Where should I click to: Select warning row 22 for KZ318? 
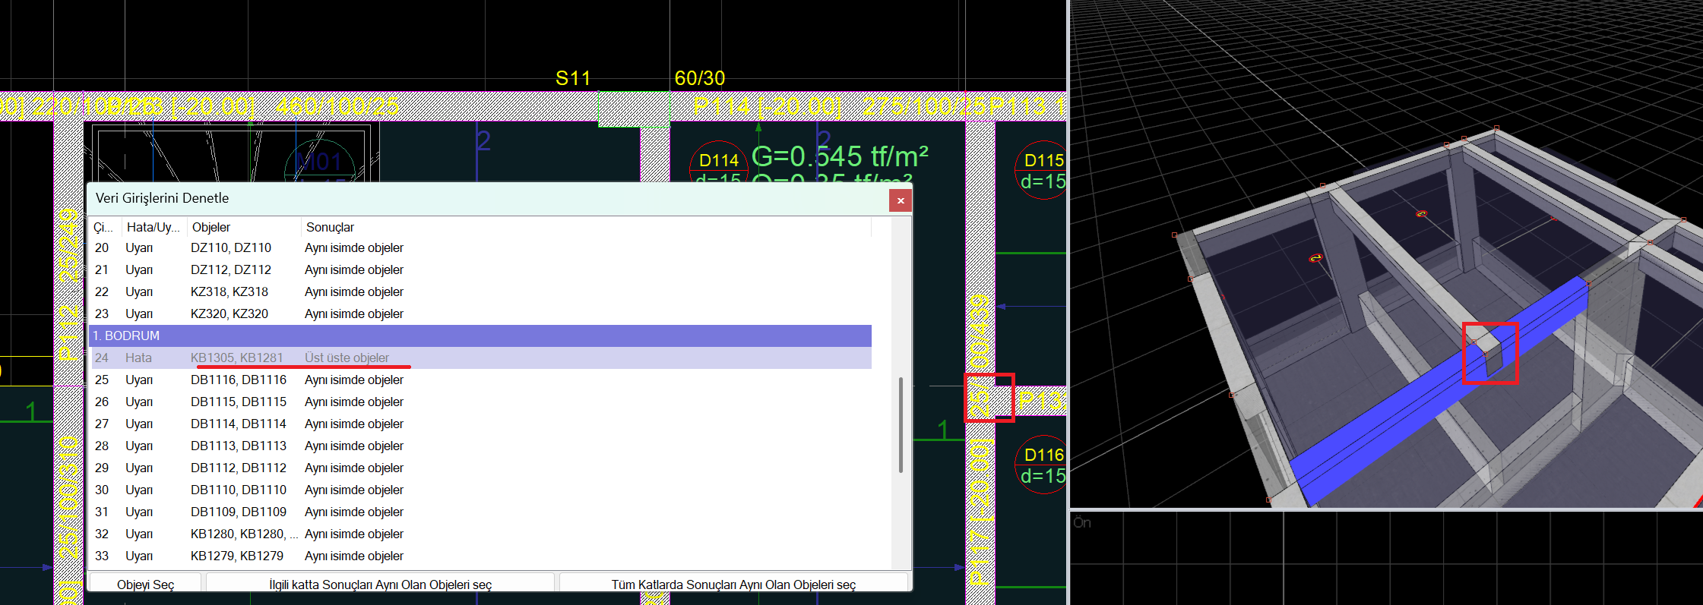(480, 291)
